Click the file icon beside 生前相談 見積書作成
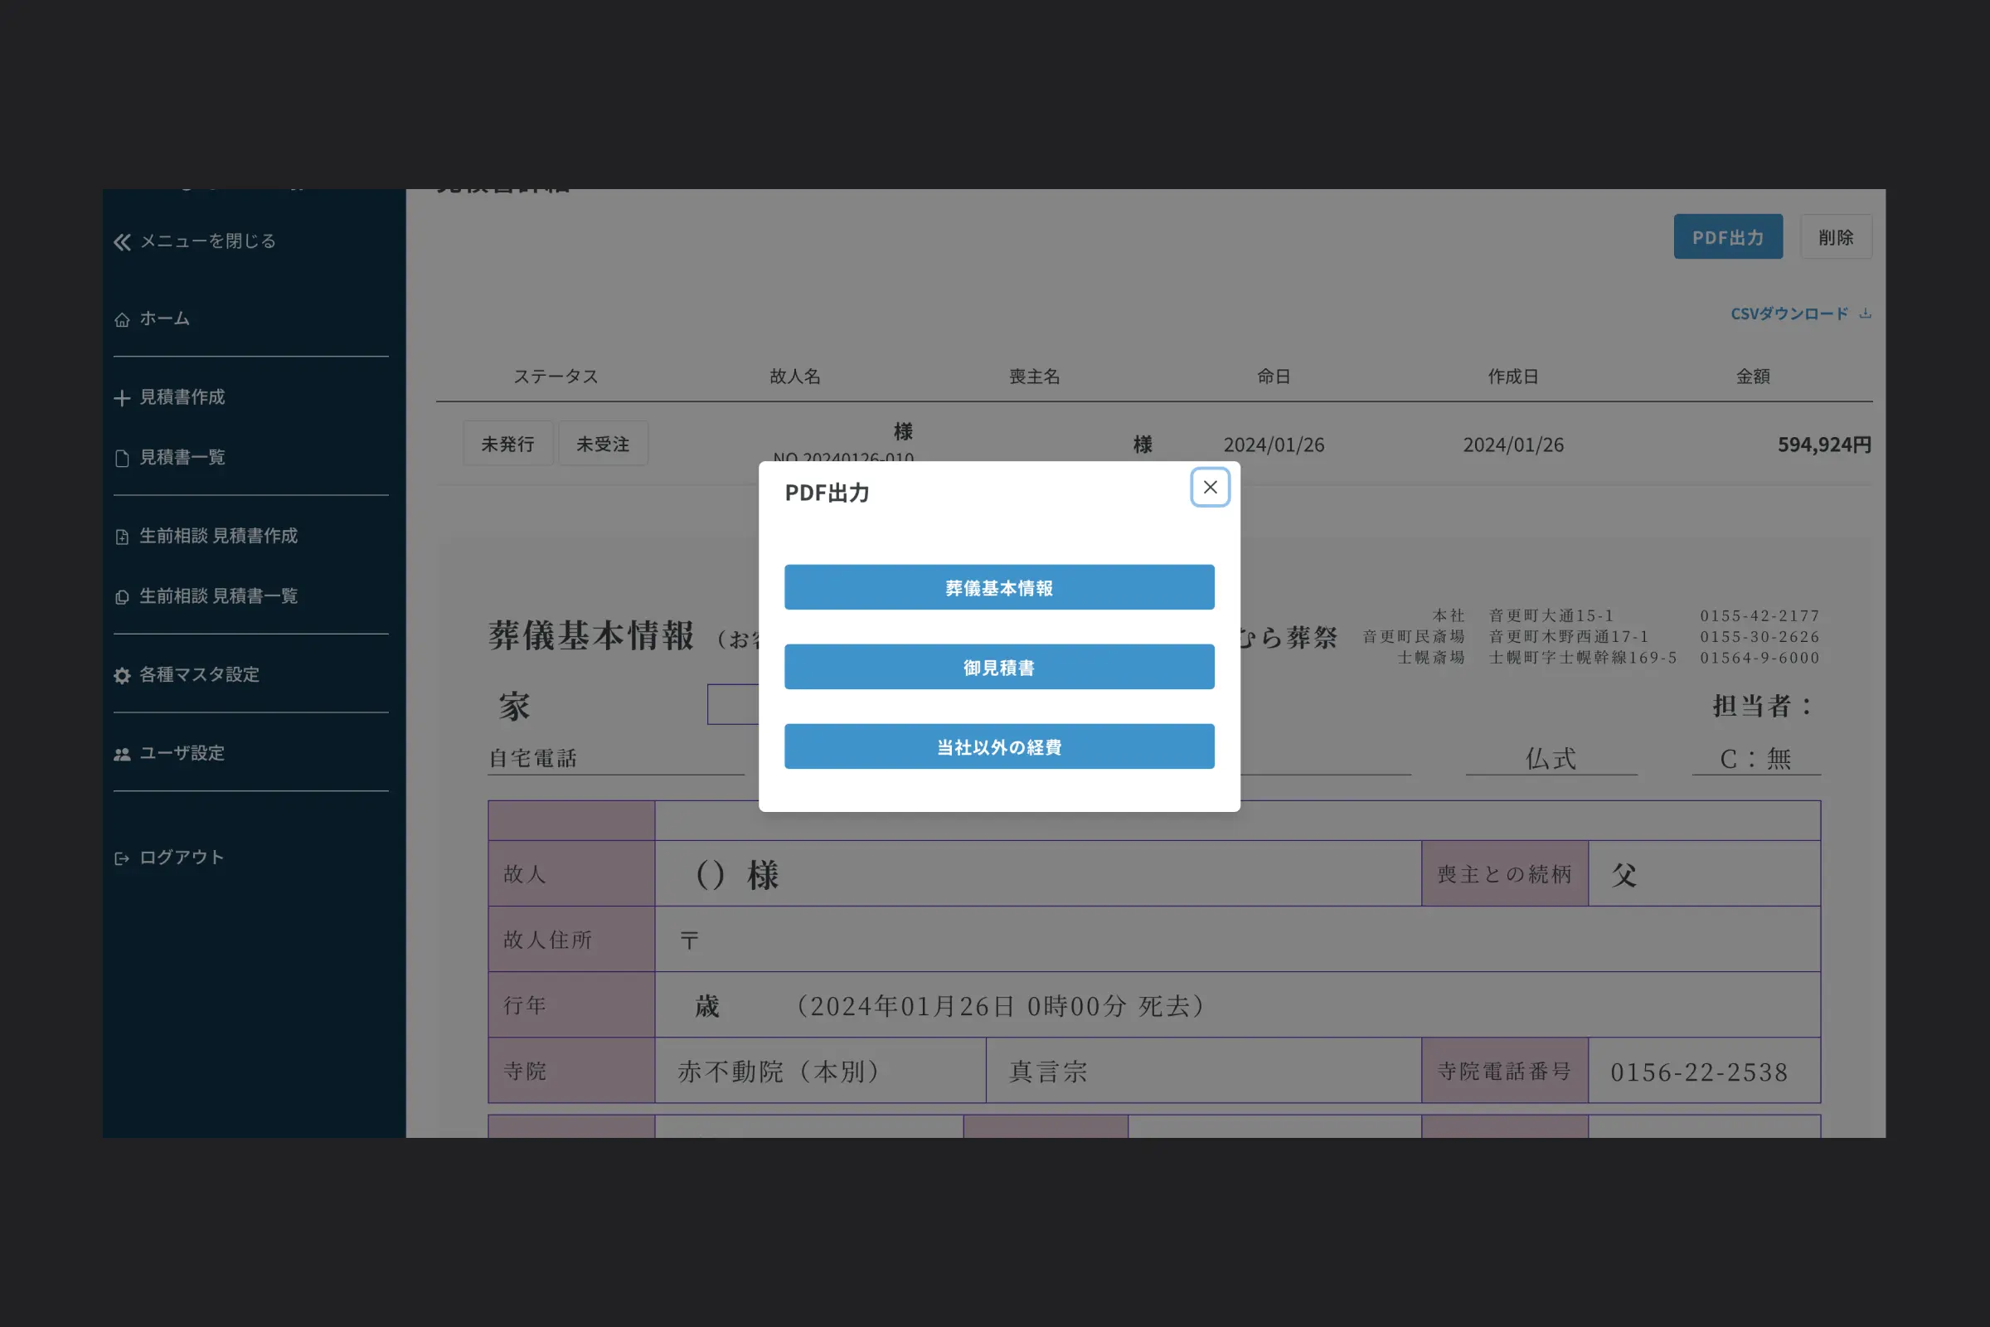The height and width of the screenshot is (1327, 1990). [122, 537]
